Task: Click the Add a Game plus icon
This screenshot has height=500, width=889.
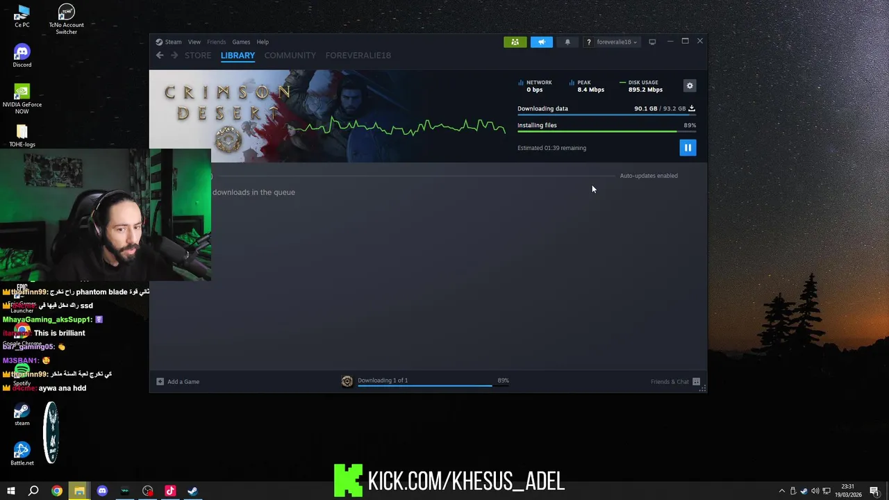Action: pyautogui.click(x=160, y=381)
